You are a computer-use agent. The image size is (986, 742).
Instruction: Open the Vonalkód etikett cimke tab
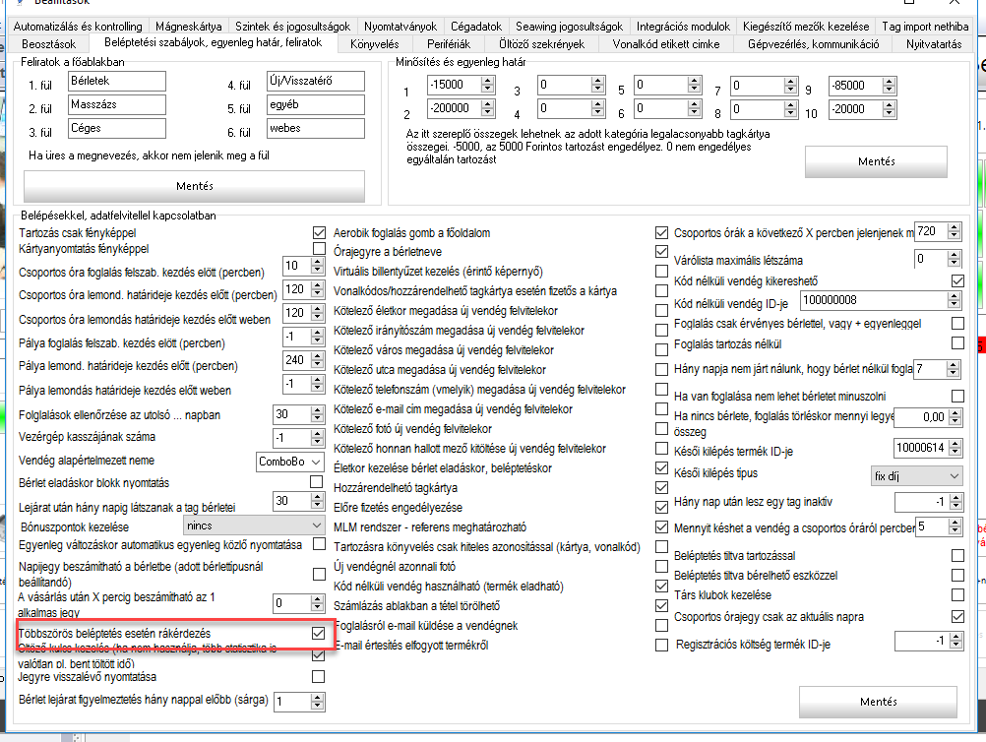pyautogui.click(x=666, y=44)
